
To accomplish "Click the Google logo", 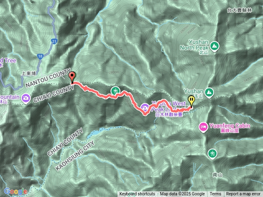I will [16, 191].
